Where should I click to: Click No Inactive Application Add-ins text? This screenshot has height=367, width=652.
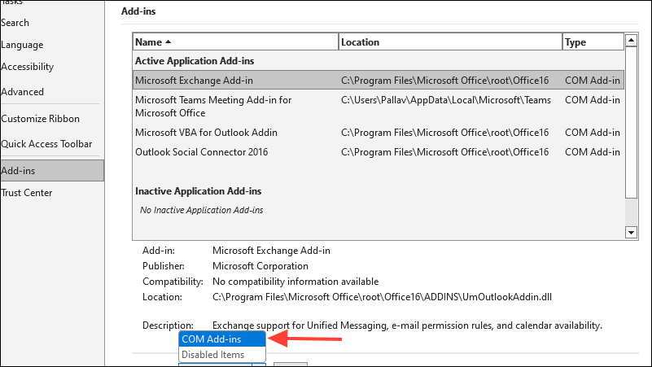201,210
